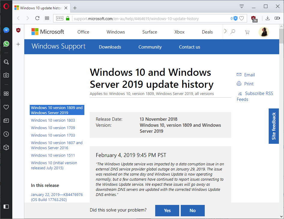Open Microsoft site search magnifier
This screenshot has width=284, height=219.
coord(233,32)
